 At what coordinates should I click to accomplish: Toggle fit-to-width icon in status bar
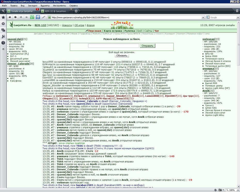(x=215, y=190)
